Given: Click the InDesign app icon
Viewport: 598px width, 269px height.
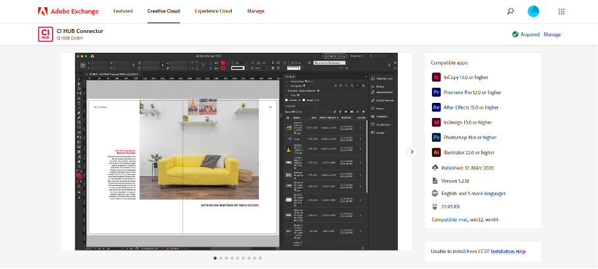Looking at the screenshot, I should (x=436, y=122).
